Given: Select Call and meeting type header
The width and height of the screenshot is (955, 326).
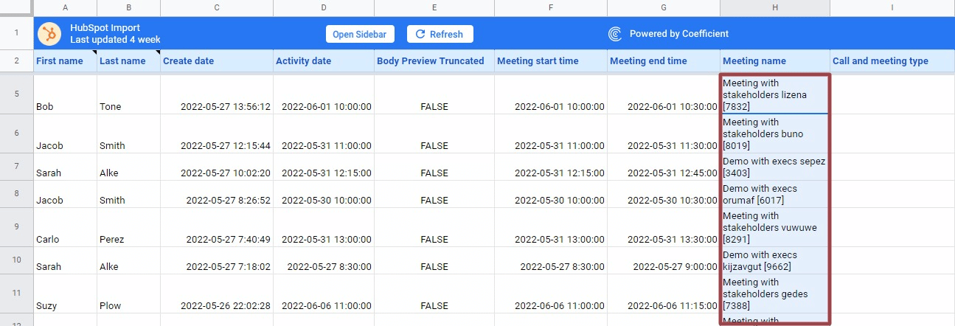Looking at the screenshot, I should coord(892,61).
